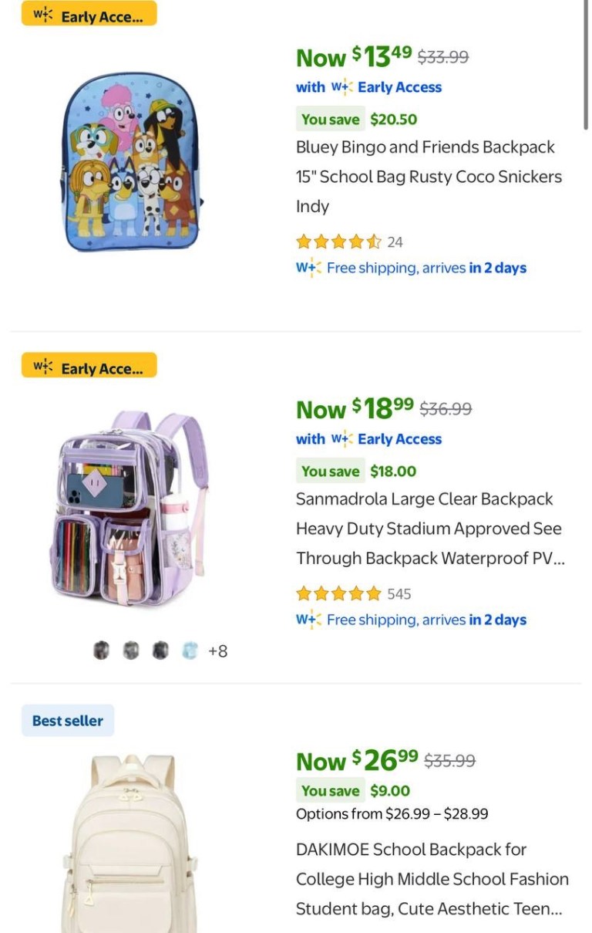Click the star rating with 545 reviews
Image resolution: width=592 pixels, height=933 pixels.
pyautogui.click(x=338, y=594)
